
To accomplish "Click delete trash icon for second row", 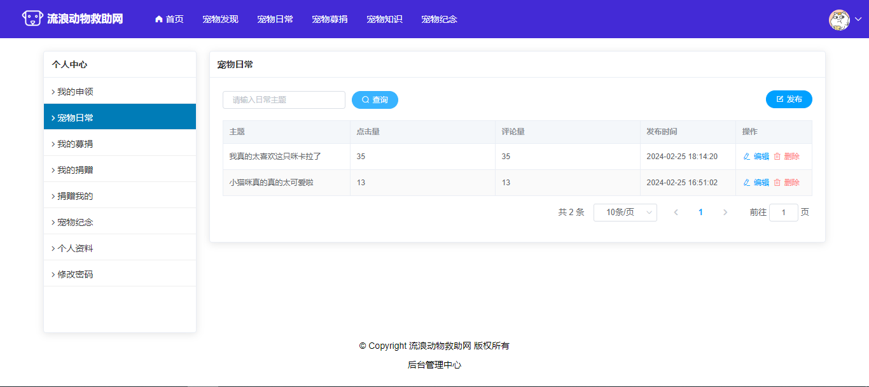I will 777,183.
